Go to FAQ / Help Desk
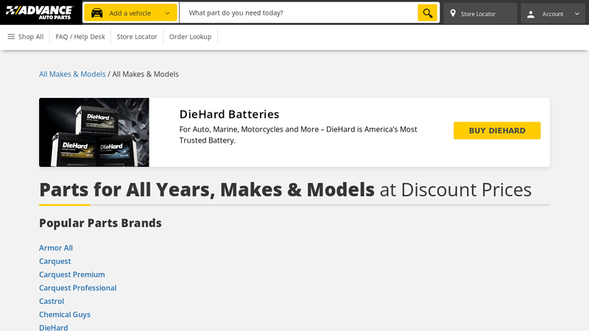Screen dimensions: 589x331 pos(80,37)
